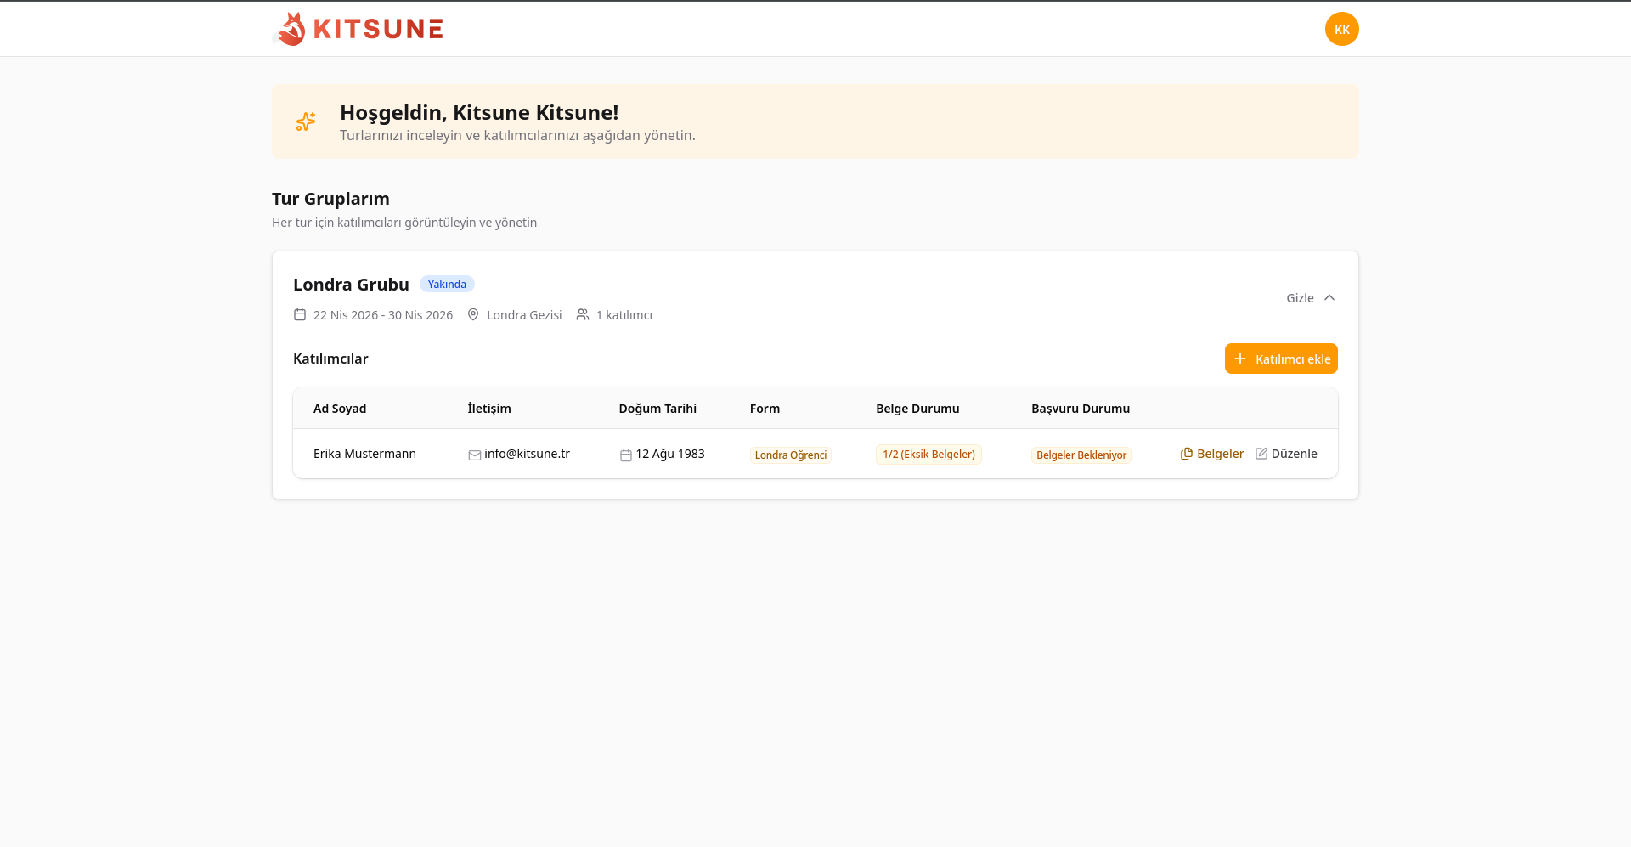Click the 1 katılımcı count text
Viewport: 1631px width, 847px height.
point(624,315)
